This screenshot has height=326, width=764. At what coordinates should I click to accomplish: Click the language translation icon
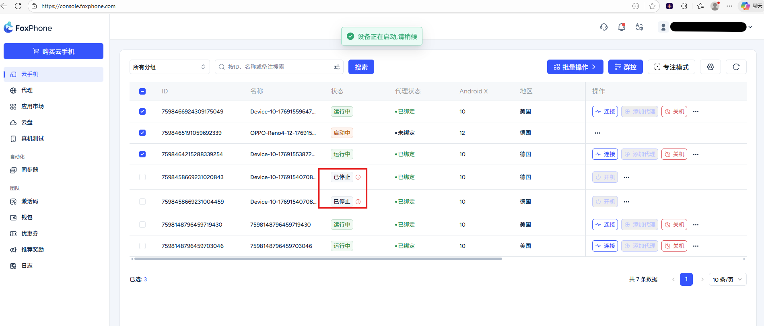(639, 27)
